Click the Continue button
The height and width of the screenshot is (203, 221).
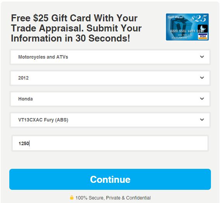tap(110, 179)
